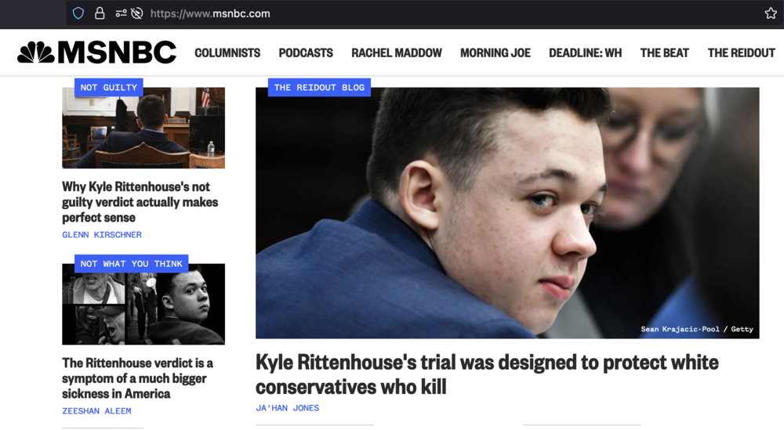Screen dimensions: 784x430
Task: Read 'Why Kyle Rittenhouse's not guilty verdict' article
Action: click(x=140, y=202)
